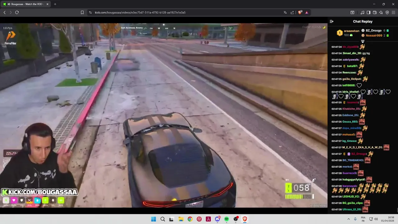Screen dimensions: 398x224
Task: Open the tab search icon
Action: point(352,12)
